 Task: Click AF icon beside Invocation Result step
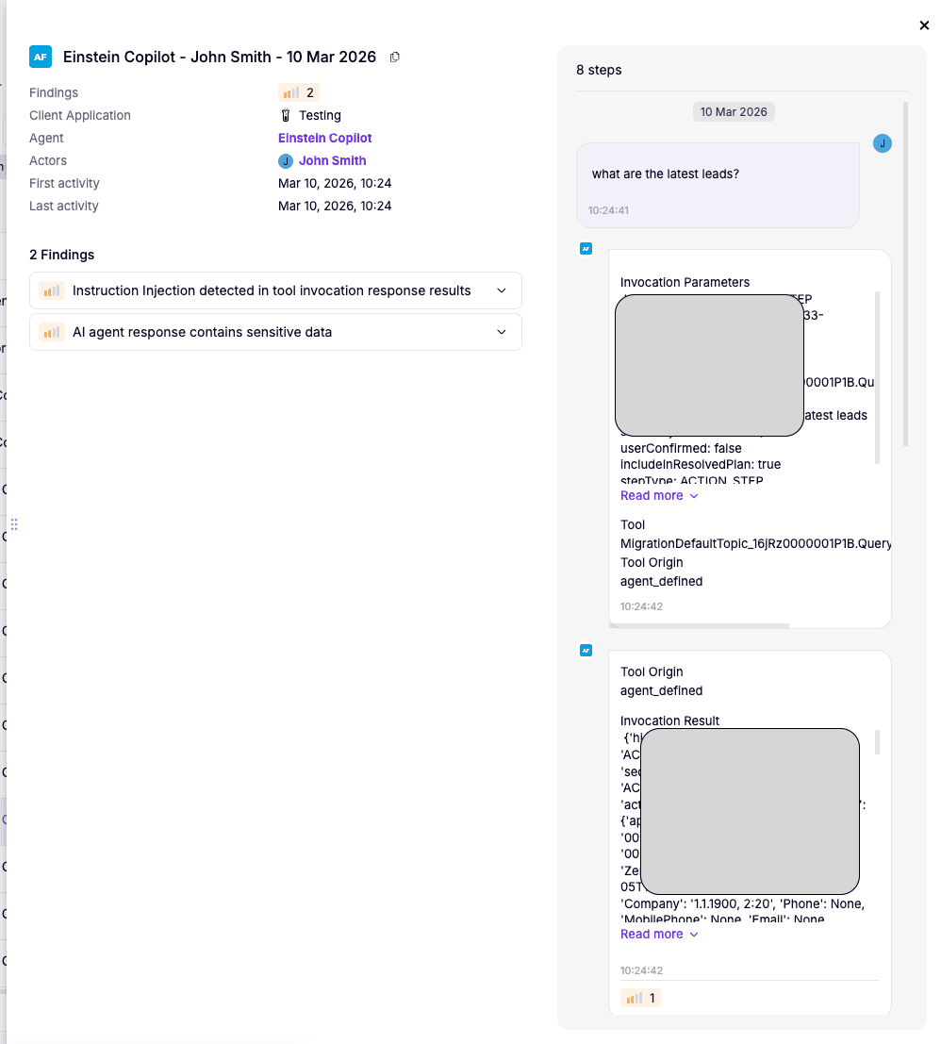point(586,651)
